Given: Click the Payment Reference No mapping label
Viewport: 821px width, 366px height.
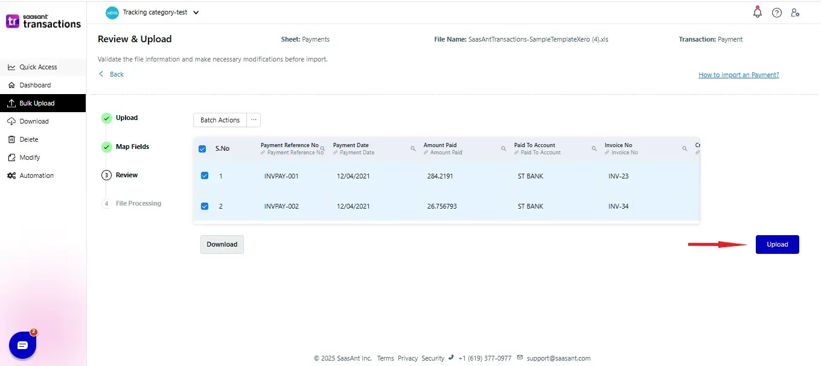Looking at the screenshot, I should [295, 153].
